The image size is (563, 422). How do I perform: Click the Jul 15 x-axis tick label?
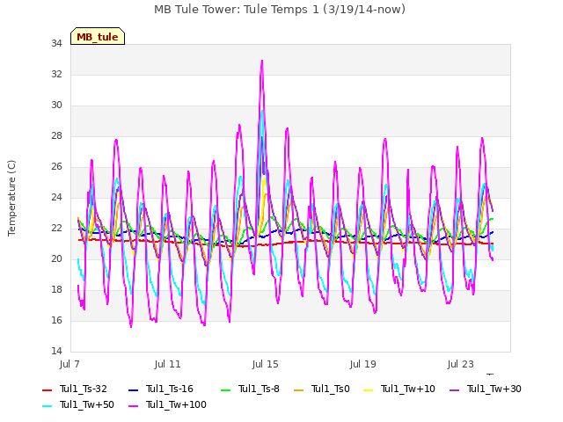(265, 364)
